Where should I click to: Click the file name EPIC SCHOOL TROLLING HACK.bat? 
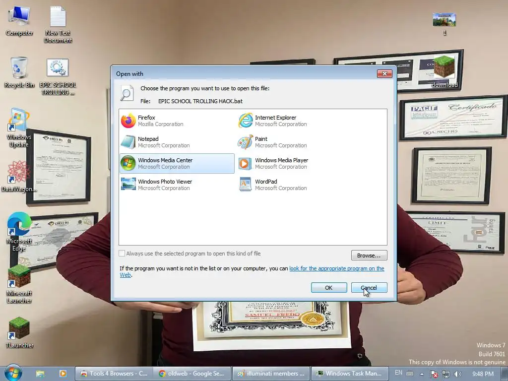click(x=200, y=101)
